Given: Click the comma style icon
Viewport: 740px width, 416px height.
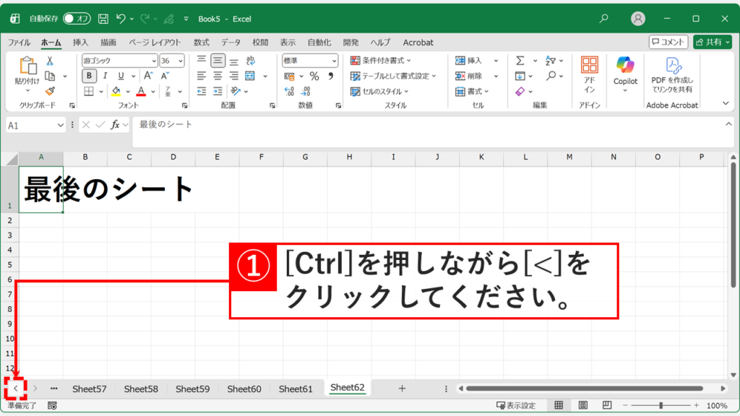Looking at the screenshot, I should [x=331, y=76].
